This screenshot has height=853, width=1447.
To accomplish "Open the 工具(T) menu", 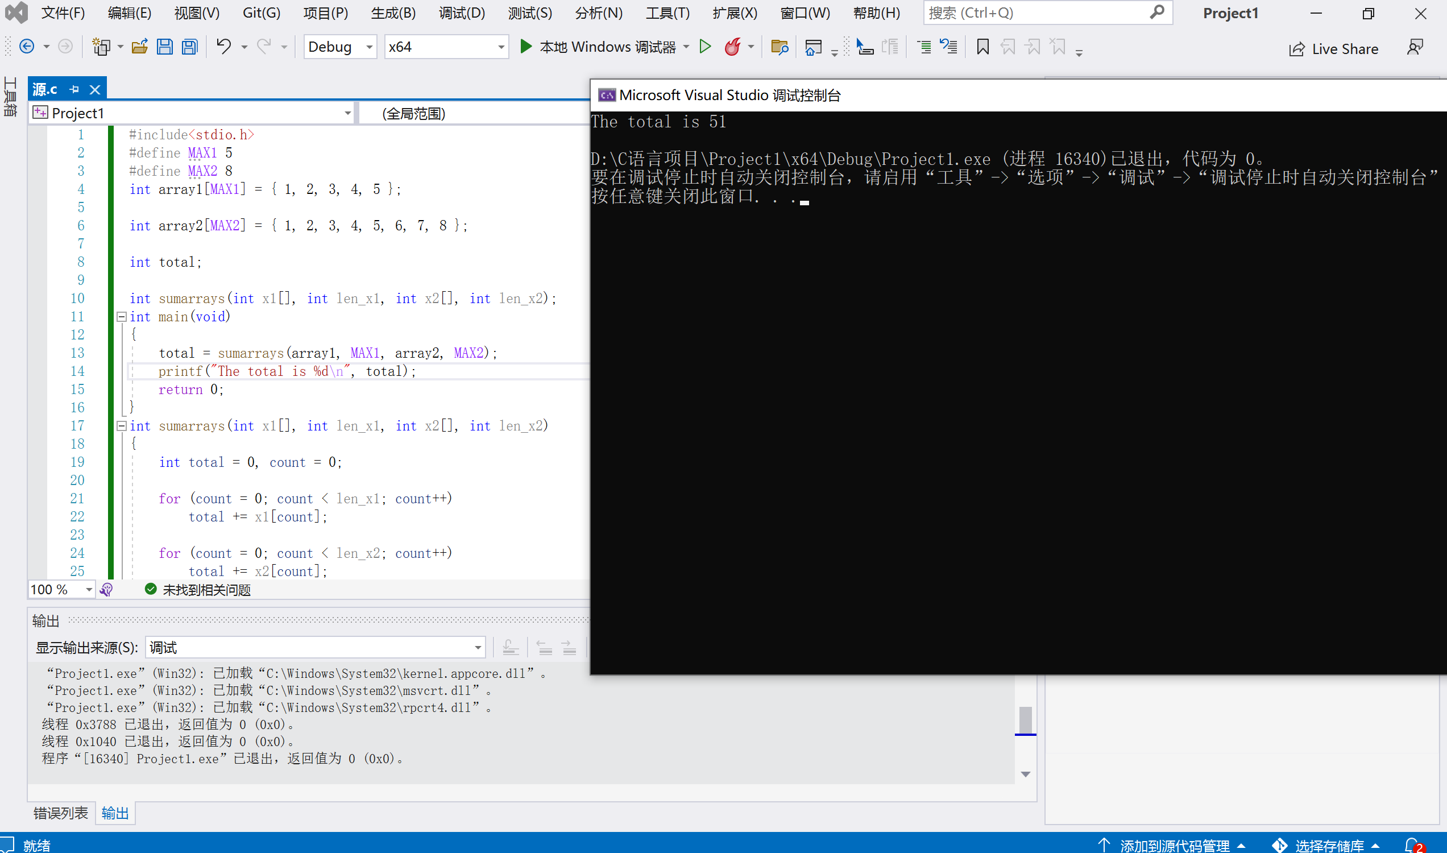I will tap(667, 13).
